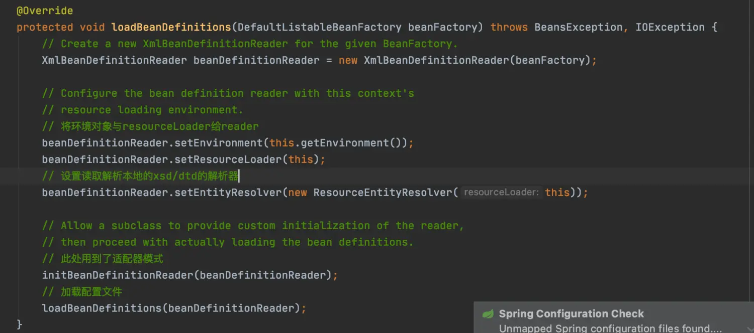Click the closing brace of the method
Image resolution: width=754 pixels, height=333 pixels.
point(20,324)
